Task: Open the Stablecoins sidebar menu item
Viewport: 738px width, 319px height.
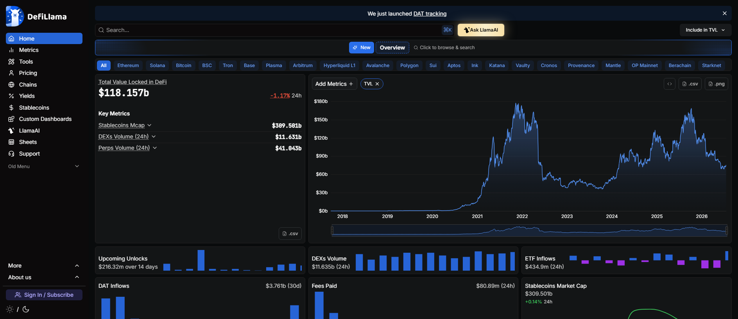Action: pyautogui.click(x=44, y=108)
